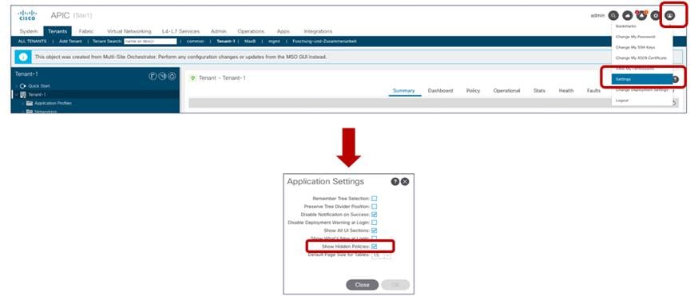Open the Operations top menu tab
Screen dimensions: 694x296
(x=251, y=31)
